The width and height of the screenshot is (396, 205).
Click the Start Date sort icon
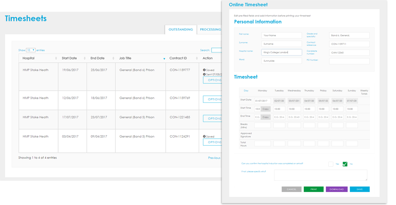tap(84, 58)
